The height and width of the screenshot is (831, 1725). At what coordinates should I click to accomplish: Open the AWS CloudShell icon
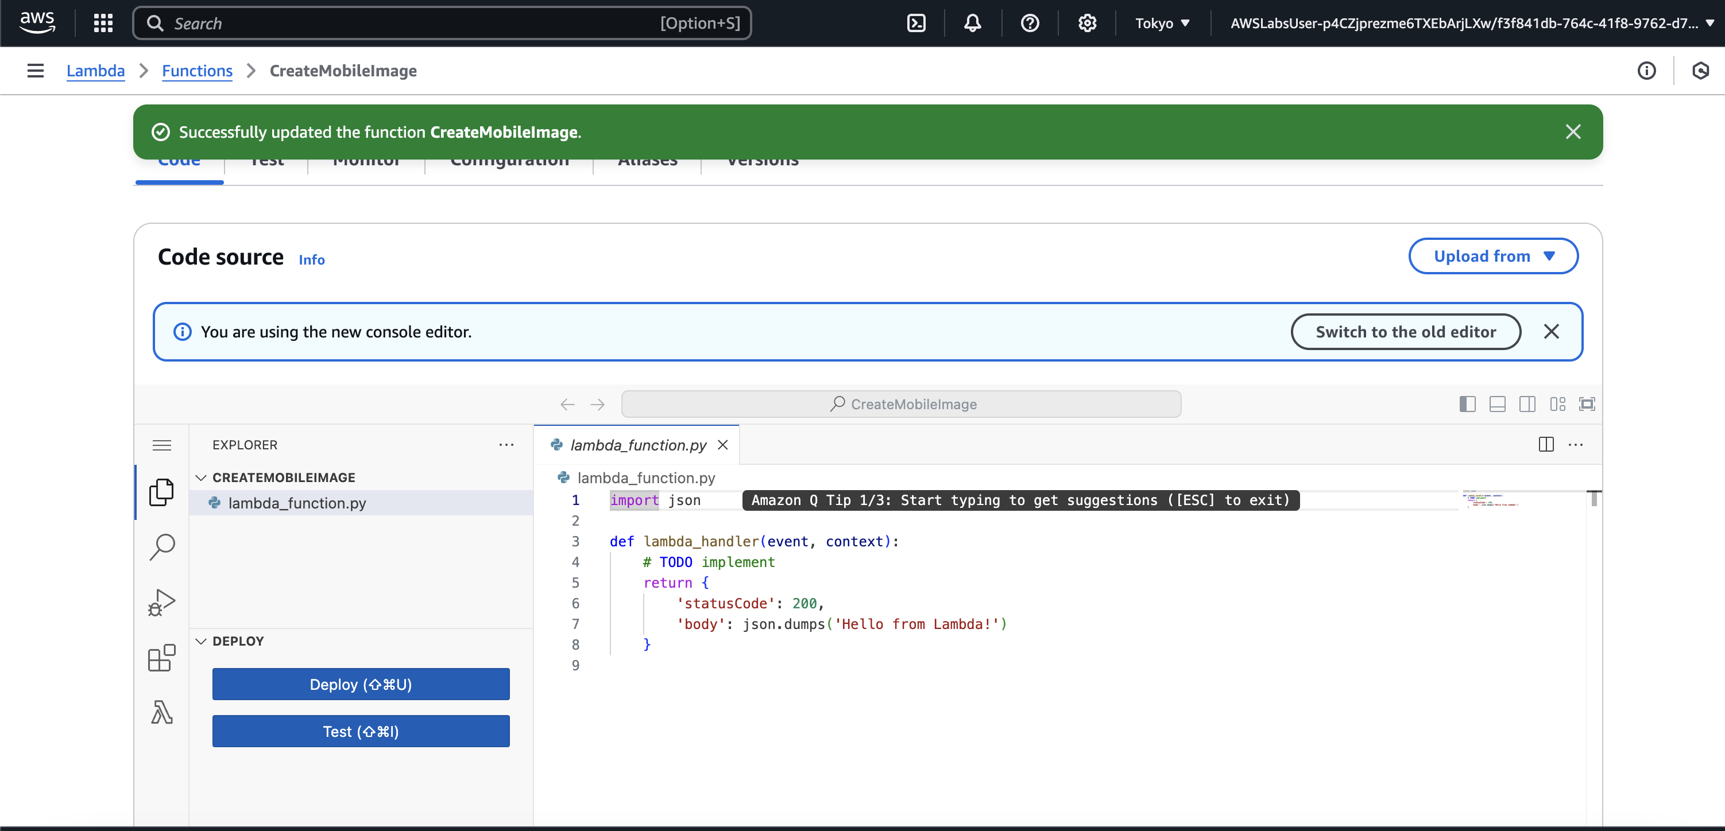(915, 24)
